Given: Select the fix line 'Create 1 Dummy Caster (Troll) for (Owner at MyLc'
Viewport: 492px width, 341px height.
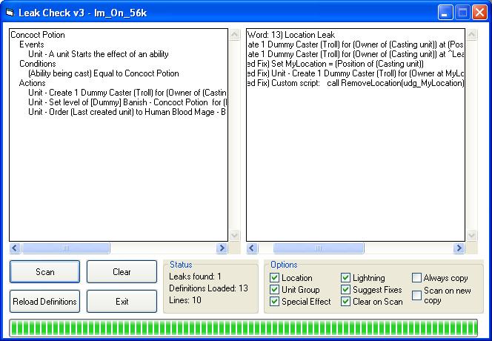Looking at the screenshot, I should tap(356, 74).
